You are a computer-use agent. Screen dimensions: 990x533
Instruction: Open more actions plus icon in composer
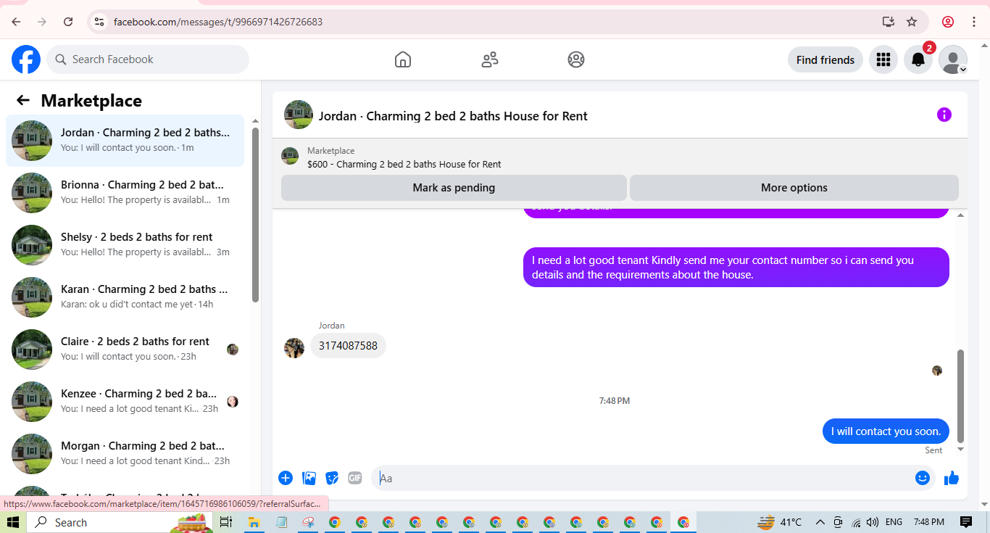[286, 478]
